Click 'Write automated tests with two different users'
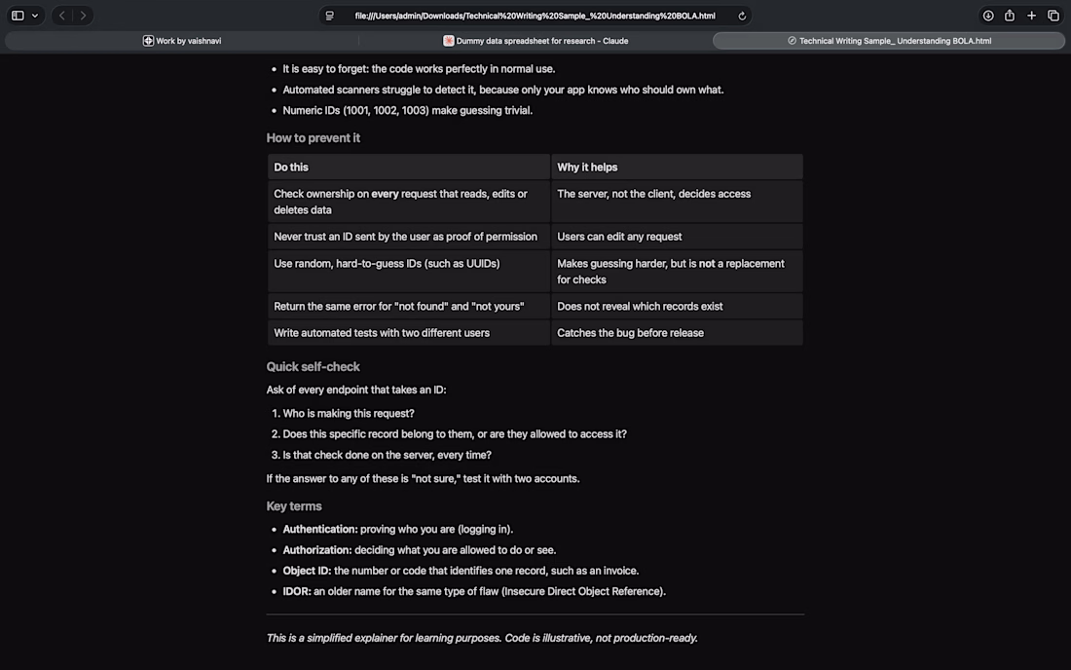 409,333
